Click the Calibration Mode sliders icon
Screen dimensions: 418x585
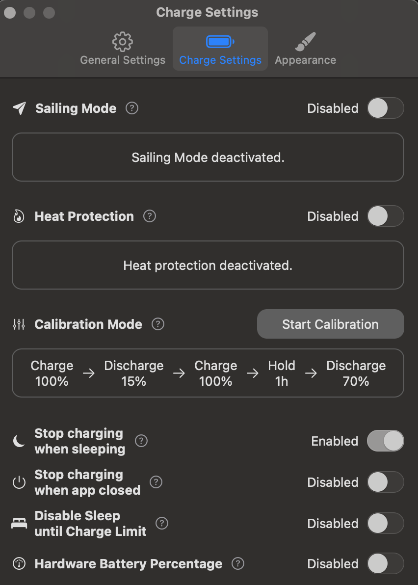(x=19, y=324)
